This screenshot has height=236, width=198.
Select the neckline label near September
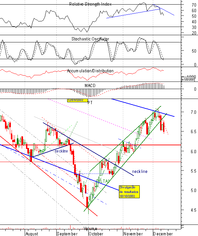pyautogui.click(x=61, y=151)
